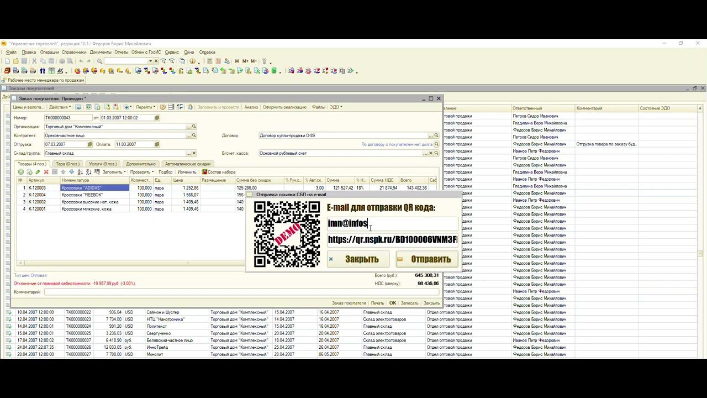Open the Перейти dropdown
Screen dimensions: 707x398
tap(146, 107)
